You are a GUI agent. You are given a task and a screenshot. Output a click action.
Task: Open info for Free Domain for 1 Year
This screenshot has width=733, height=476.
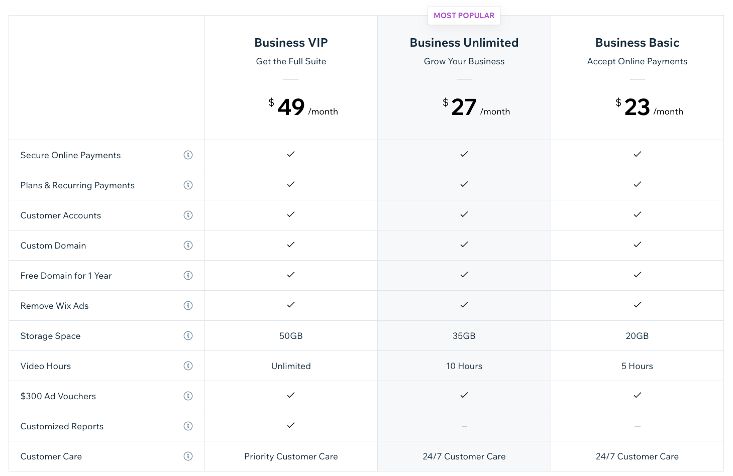click(188, 275)
